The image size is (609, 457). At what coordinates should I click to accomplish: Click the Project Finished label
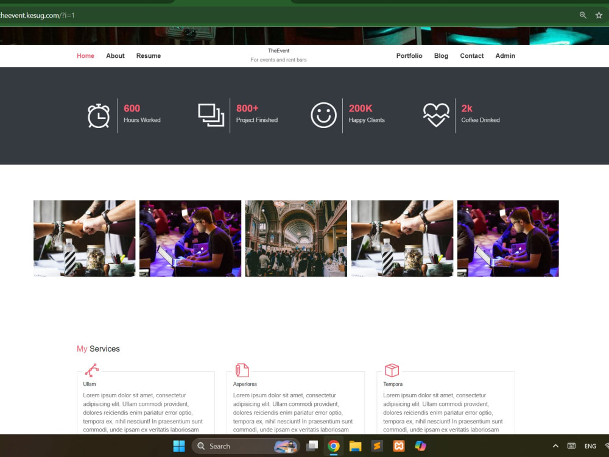(x=257, y=120)
